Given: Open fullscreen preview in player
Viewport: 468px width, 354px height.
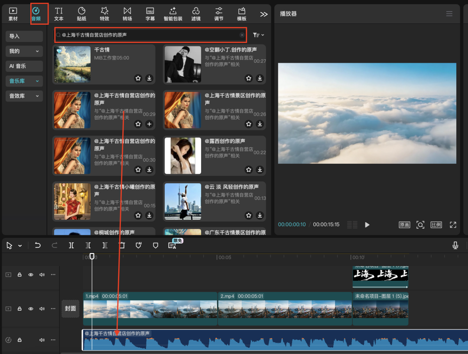Looking at the screenshot, I should [x=453, y=225].
